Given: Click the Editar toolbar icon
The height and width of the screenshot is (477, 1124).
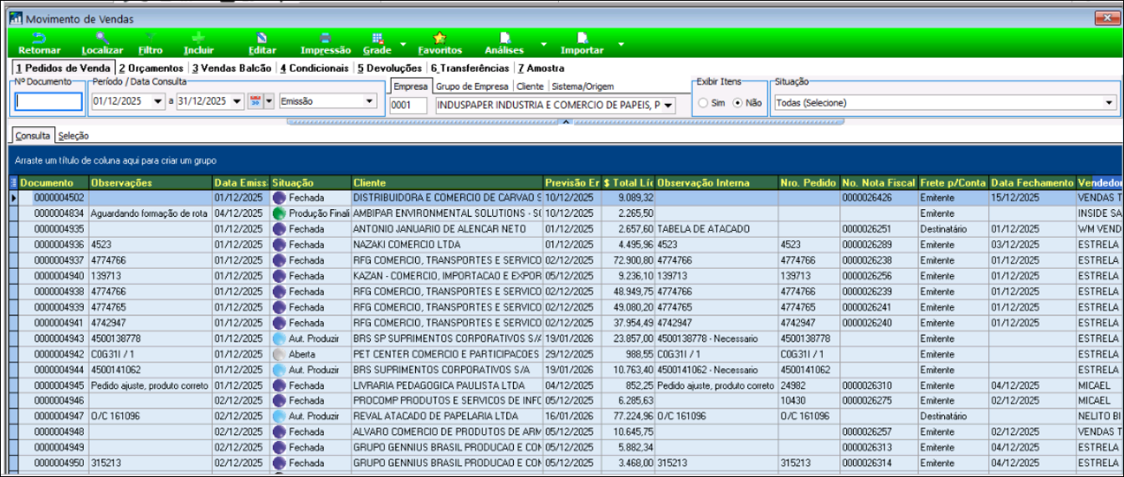Looking at the screenshot, I should (262, 38).
